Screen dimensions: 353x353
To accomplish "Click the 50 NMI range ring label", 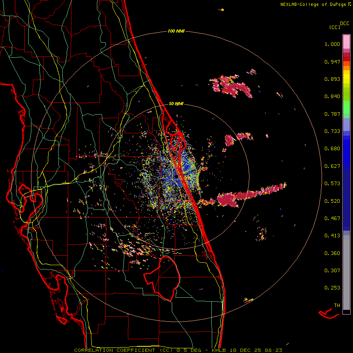I will pos(176,104).
